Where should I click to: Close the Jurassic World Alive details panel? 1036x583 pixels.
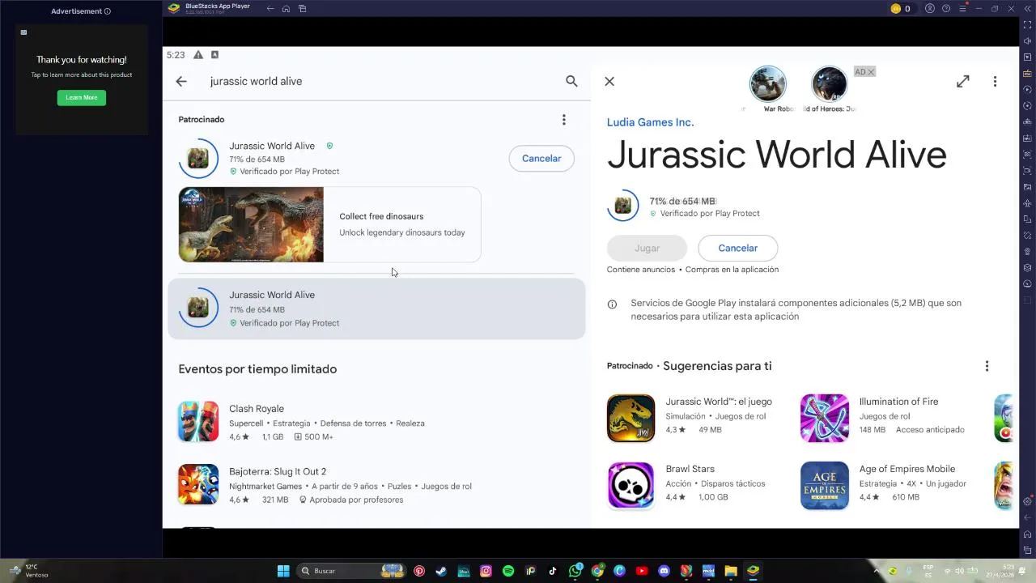609,81
